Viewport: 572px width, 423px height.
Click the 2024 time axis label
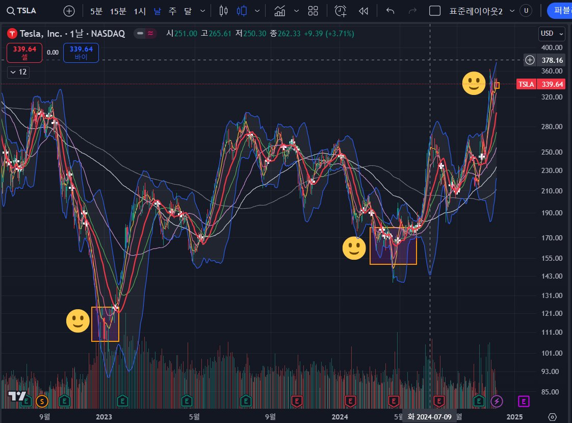(340, 417)
